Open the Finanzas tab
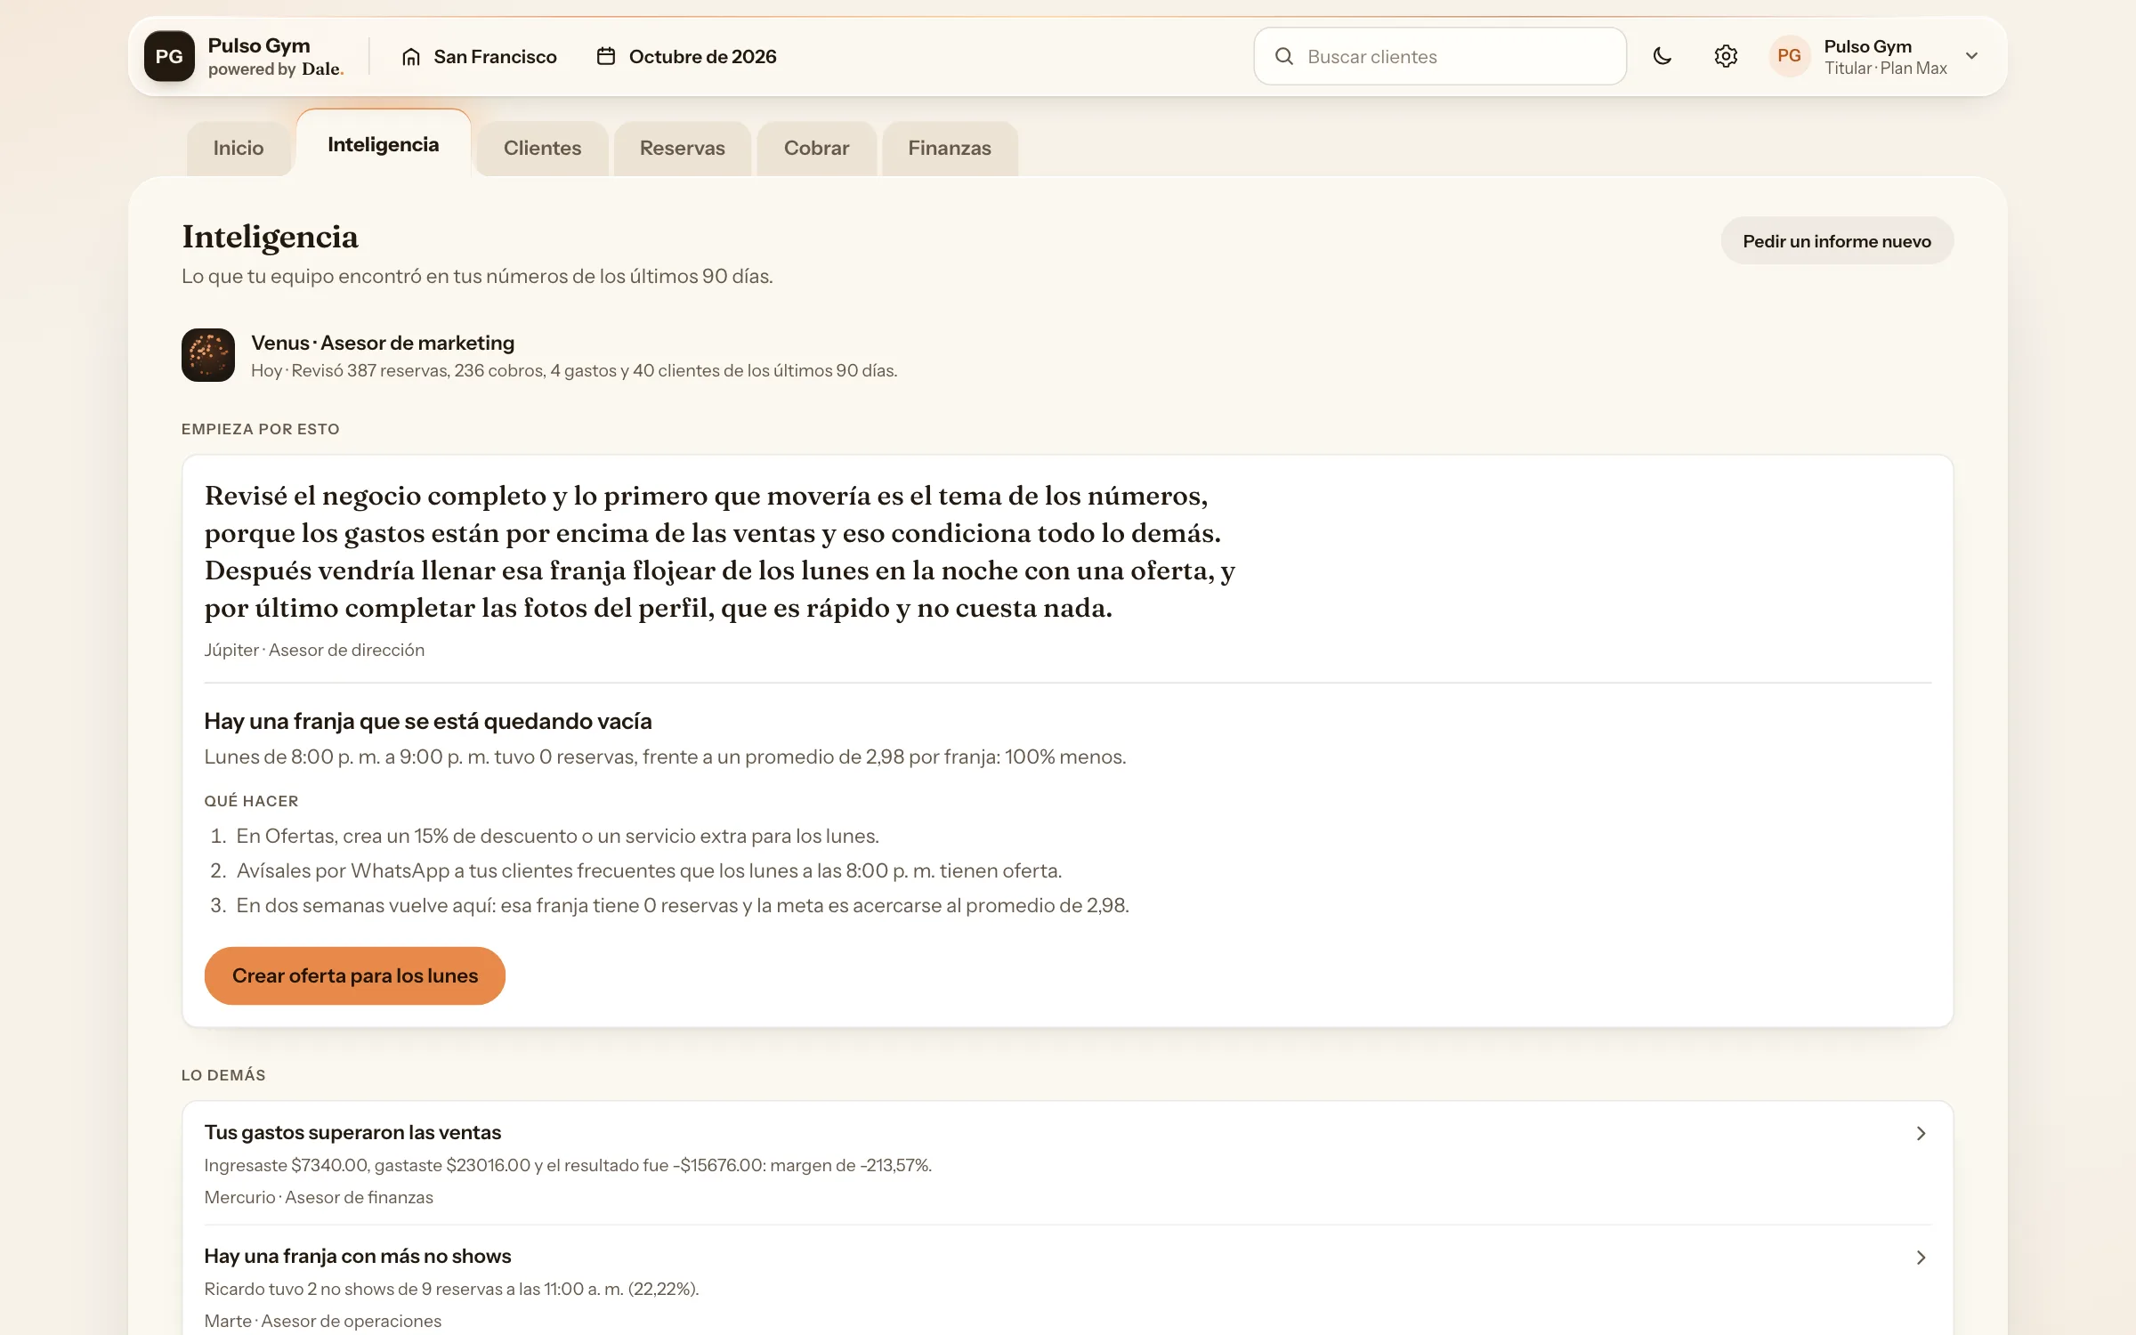 [950, 148]
